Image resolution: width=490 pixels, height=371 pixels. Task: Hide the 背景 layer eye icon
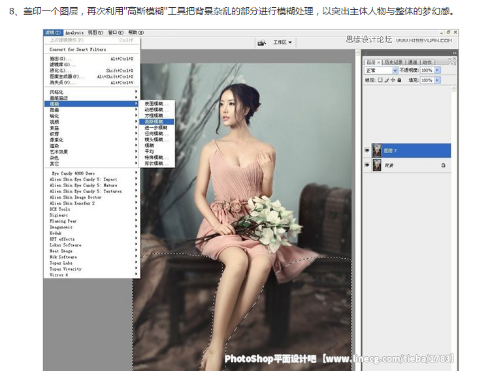pyautogui.click(x=367, y=165)
